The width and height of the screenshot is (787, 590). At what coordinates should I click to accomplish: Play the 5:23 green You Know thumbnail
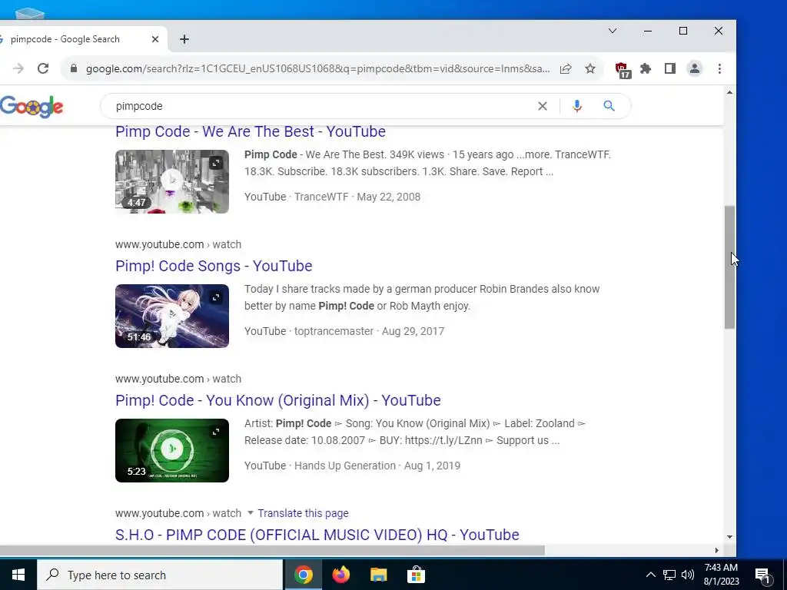click(x=172, y=450)
